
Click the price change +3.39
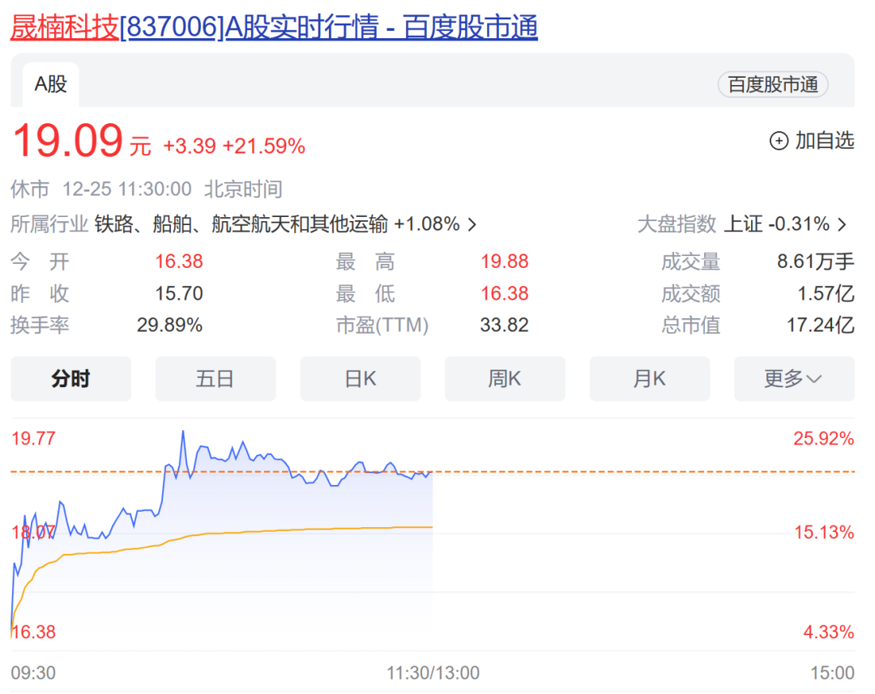(189, 147)
